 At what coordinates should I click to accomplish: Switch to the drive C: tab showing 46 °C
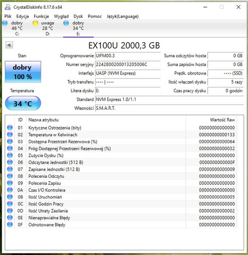(x=17, y=28)
